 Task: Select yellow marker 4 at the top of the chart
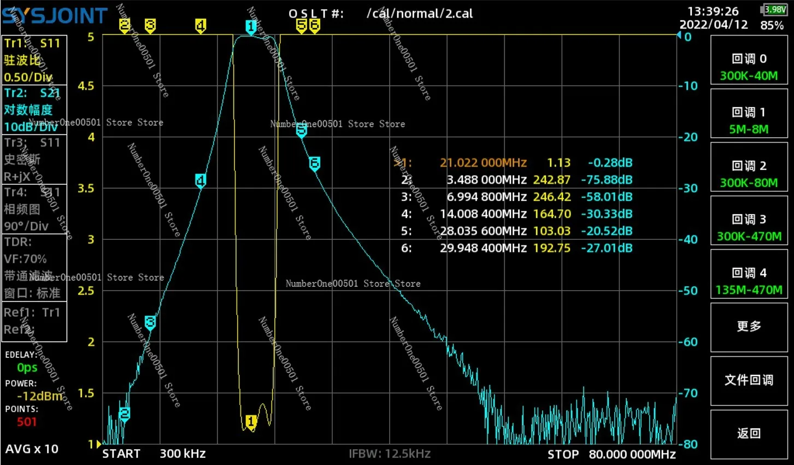click(x=201, y=25)
